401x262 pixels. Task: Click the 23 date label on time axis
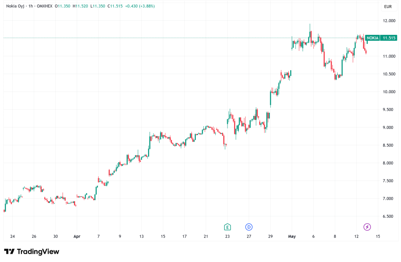click(x=228, y=237)
